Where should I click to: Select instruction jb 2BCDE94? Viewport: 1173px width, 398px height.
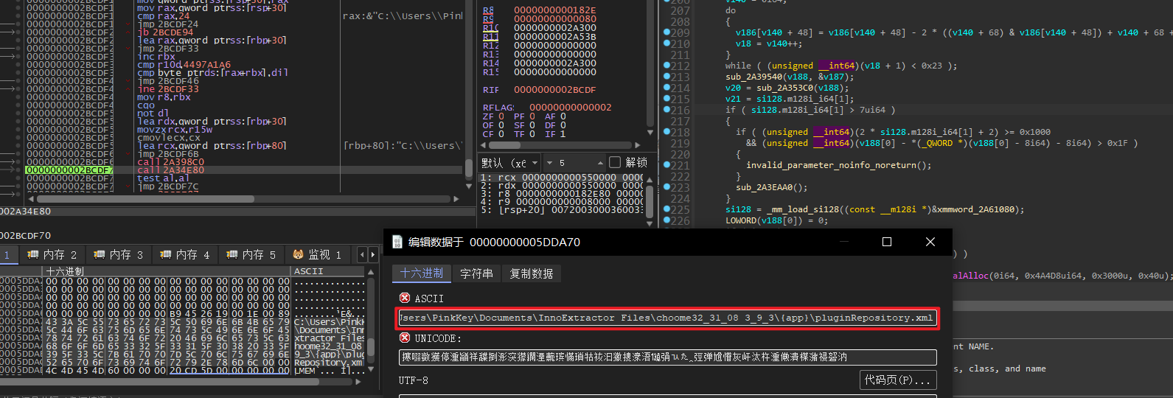165,32
